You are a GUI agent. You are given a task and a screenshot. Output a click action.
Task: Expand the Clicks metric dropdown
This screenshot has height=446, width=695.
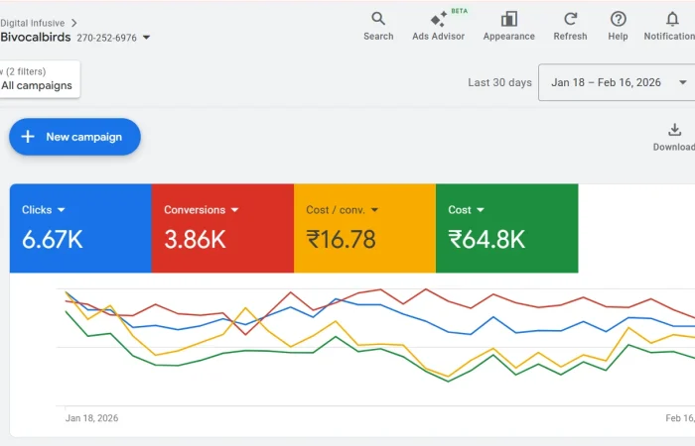tap(62, 210)
